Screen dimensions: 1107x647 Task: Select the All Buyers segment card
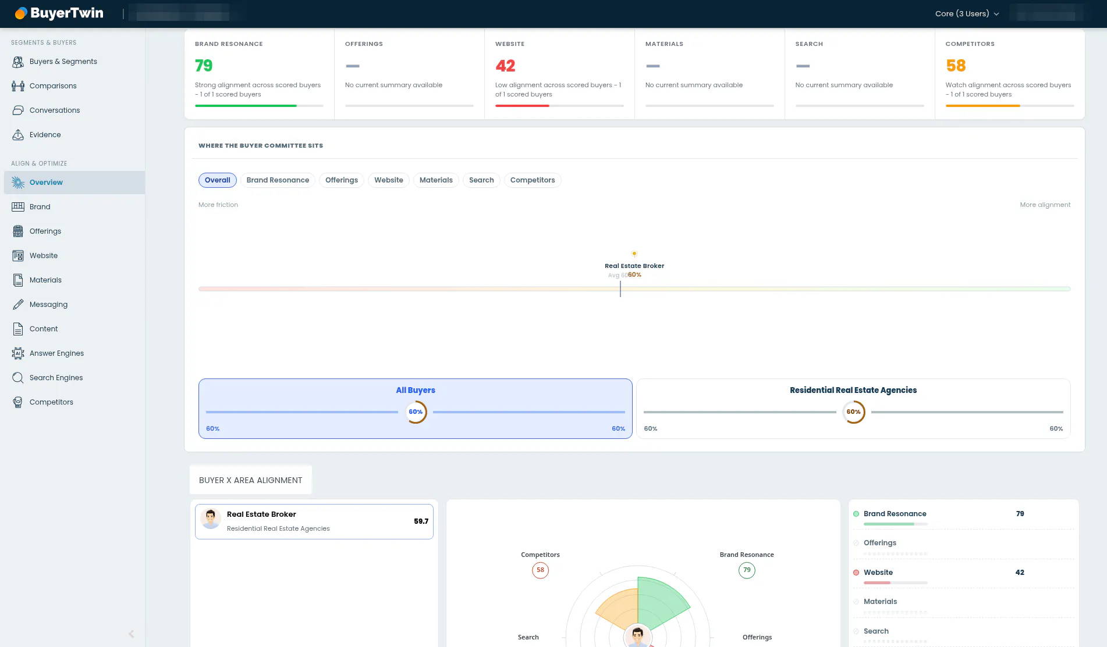coord(416,409)
